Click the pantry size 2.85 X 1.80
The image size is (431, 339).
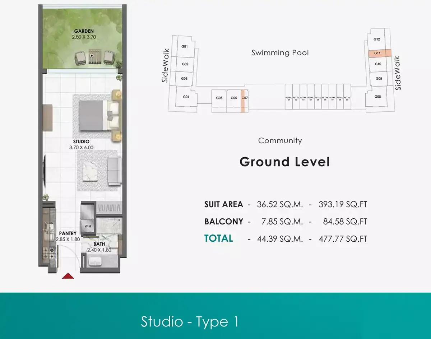pyautogui.click(x=68, y=239)
